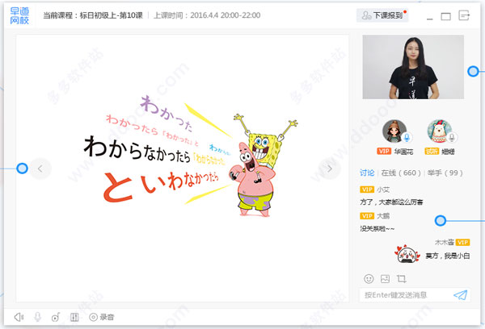
Task: Click the screenshot crop icon
Action: click(x=400, y=278)
